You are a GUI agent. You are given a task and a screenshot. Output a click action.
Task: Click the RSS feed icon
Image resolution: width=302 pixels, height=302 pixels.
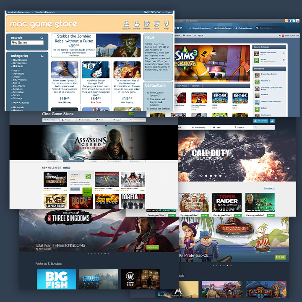(286, 21)
